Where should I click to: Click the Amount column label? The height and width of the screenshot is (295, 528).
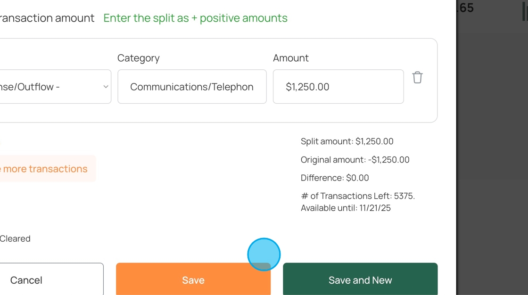pos(290,58)
